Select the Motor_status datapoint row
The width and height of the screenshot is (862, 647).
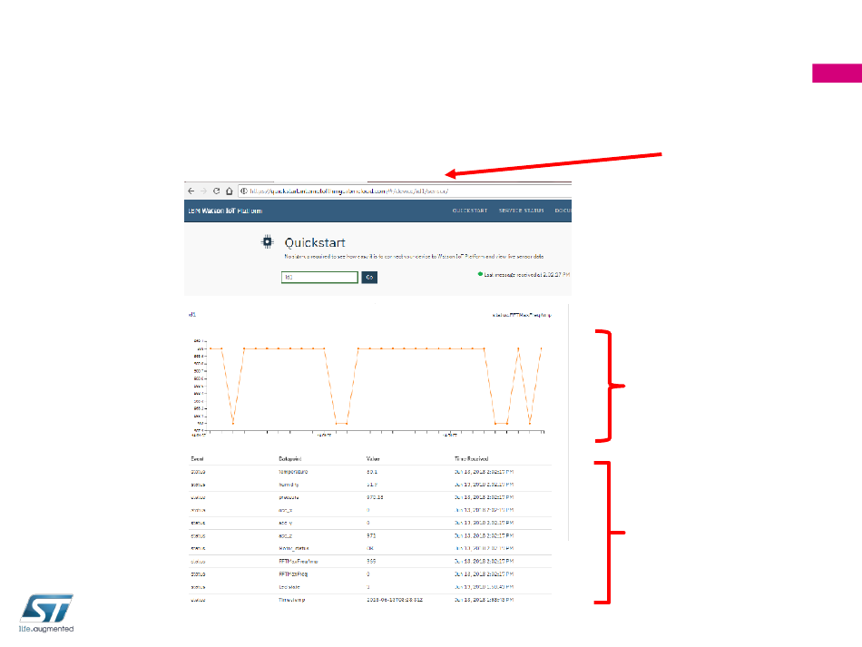[370, 549]
